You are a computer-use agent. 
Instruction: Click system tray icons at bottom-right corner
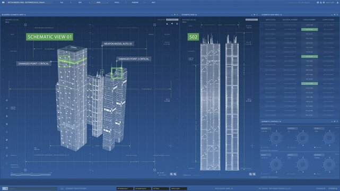click(333, 189)
